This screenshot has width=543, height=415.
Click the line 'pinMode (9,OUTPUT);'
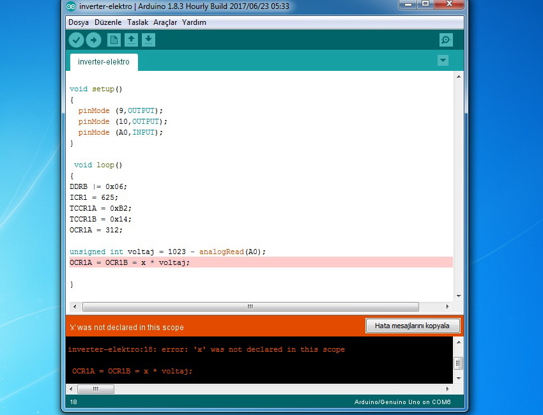[121, 110]
